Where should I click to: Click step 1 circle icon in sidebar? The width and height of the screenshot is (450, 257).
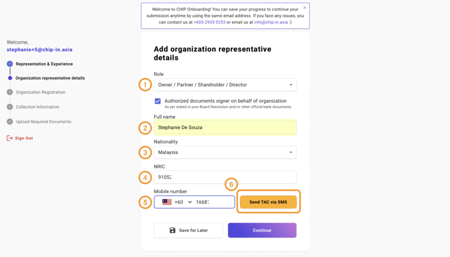coord(10,64)
